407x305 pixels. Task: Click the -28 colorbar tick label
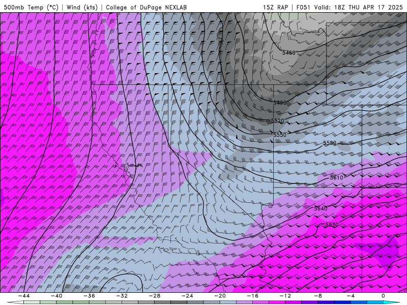(155, 296)
